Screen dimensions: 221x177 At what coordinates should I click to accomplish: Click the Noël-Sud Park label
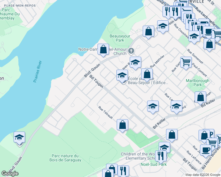(x=154, y=164)
